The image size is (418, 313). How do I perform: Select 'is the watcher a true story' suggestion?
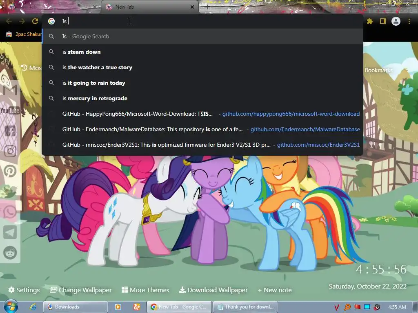click(x=202, y=67)
